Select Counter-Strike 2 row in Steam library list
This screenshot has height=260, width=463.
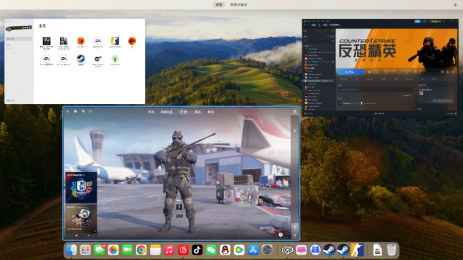pyautogui.click(x=319, y=80)
